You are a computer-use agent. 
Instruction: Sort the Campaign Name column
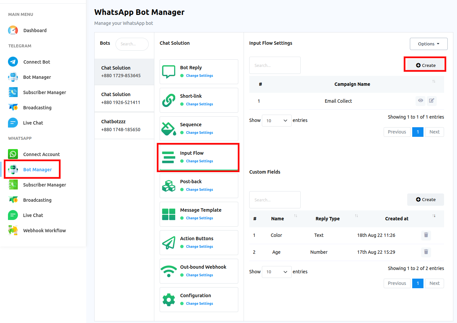(433, 81)
